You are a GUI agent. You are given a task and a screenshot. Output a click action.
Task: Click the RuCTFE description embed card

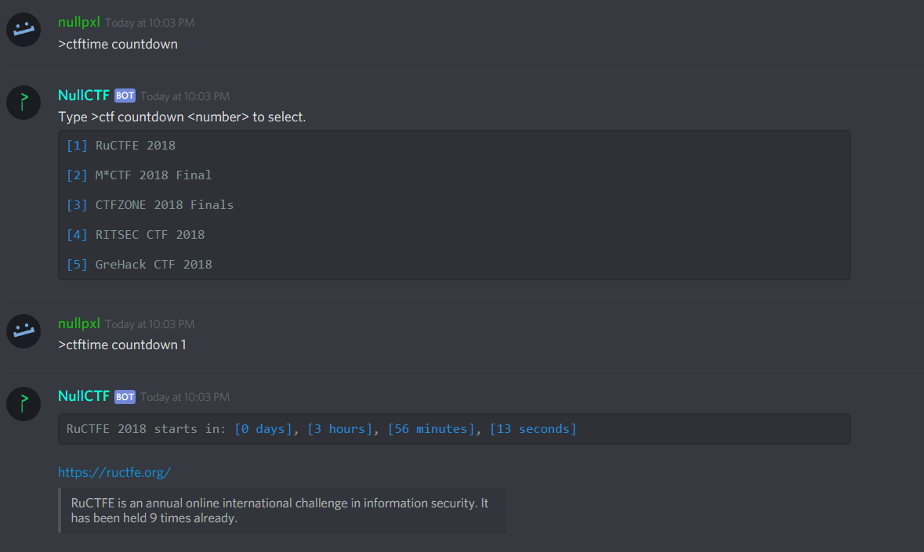(282, 511)
